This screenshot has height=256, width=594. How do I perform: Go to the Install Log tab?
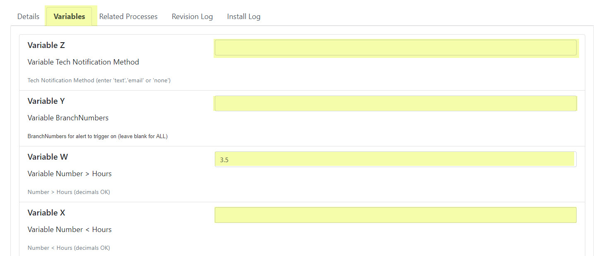[243, 17]
